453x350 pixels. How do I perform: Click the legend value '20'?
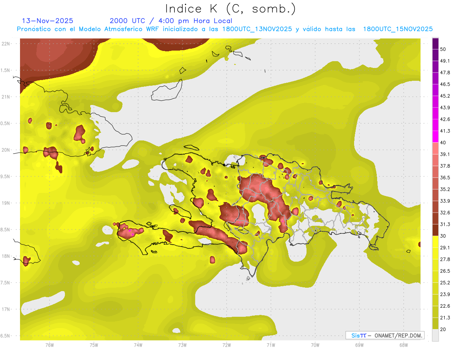(443, 329)
